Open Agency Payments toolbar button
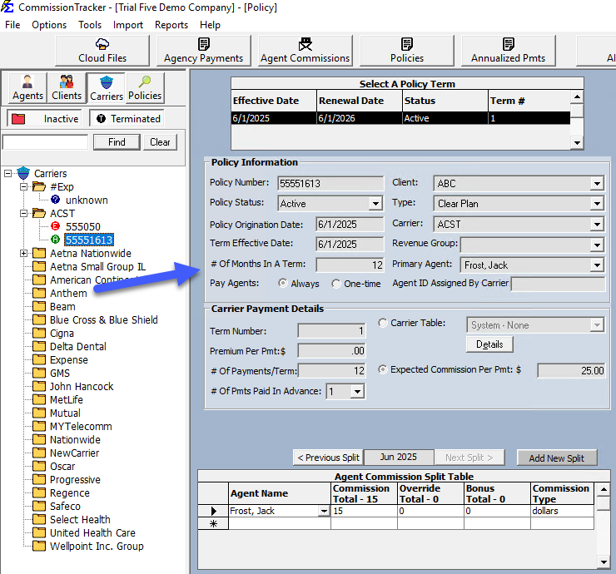616x574 pixels. coord(204,51)
